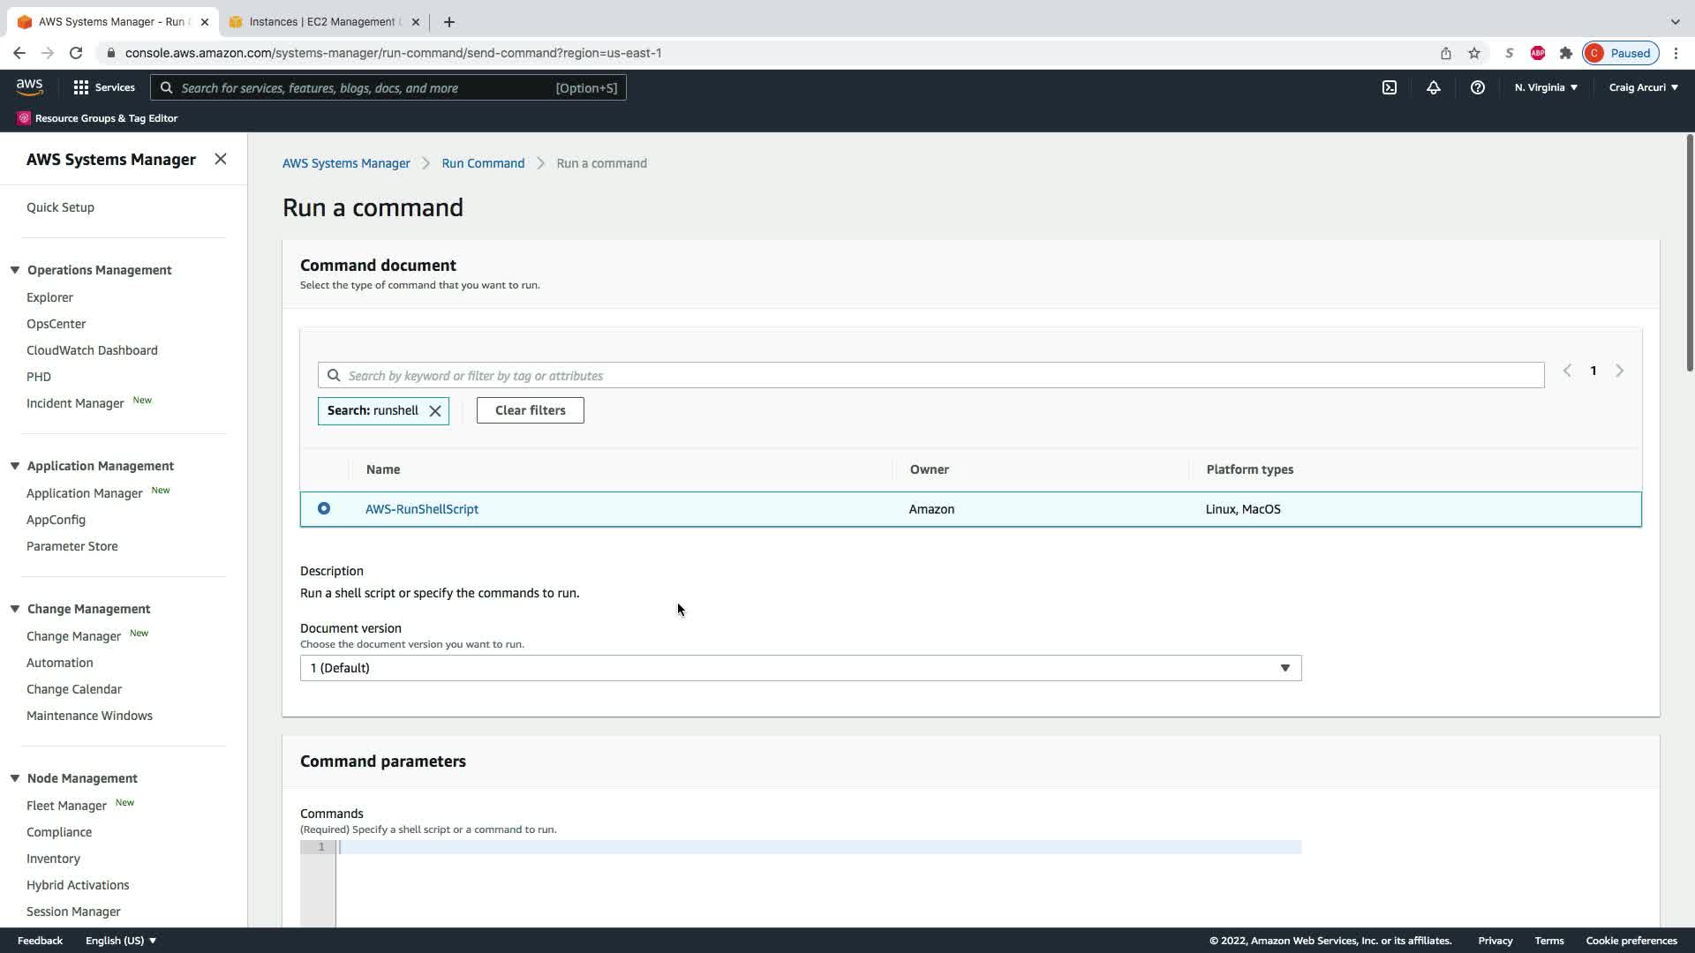
Task: Switch to the EC2 Instances browser tab
Action: 322,22
